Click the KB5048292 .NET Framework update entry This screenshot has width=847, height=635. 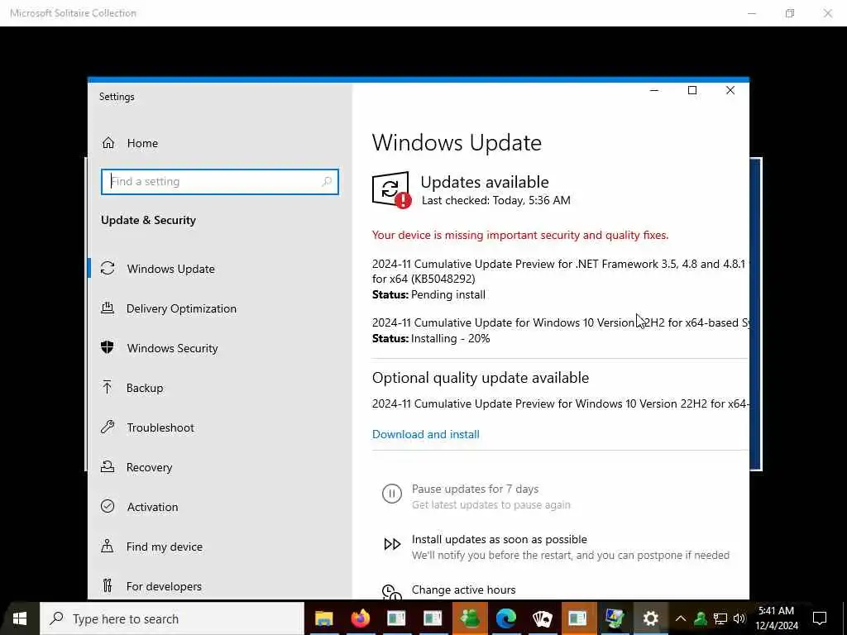click(558, 271)
